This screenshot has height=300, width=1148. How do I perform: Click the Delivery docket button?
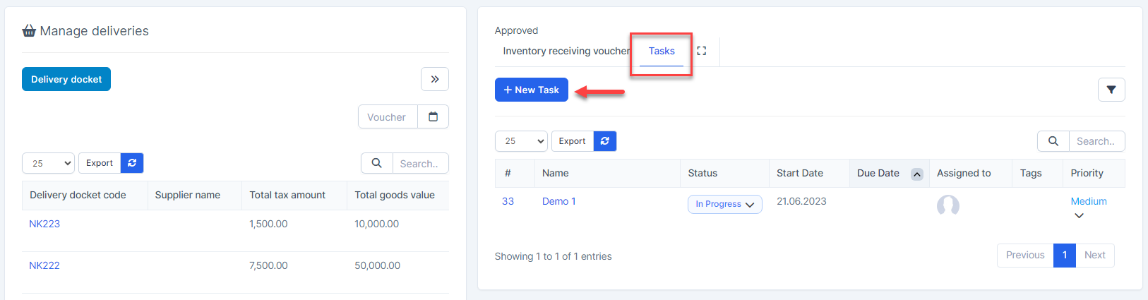[x=66, y=79]
